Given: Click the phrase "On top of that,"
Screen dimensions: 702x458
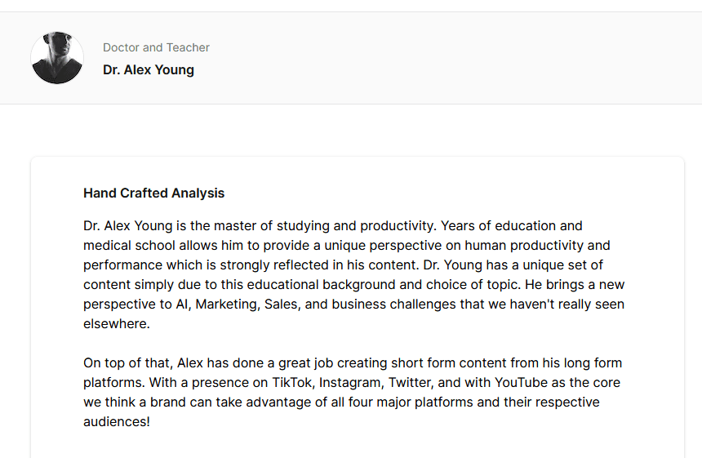Looking at the screenshot, I should click(128, 363).
